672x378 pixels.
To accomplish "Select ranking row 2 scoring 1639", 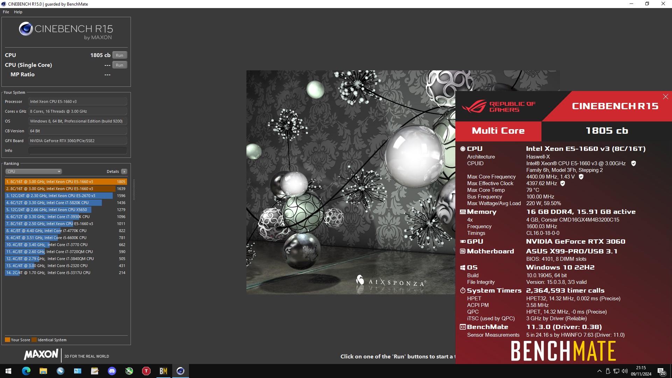I will click(66, 189).
